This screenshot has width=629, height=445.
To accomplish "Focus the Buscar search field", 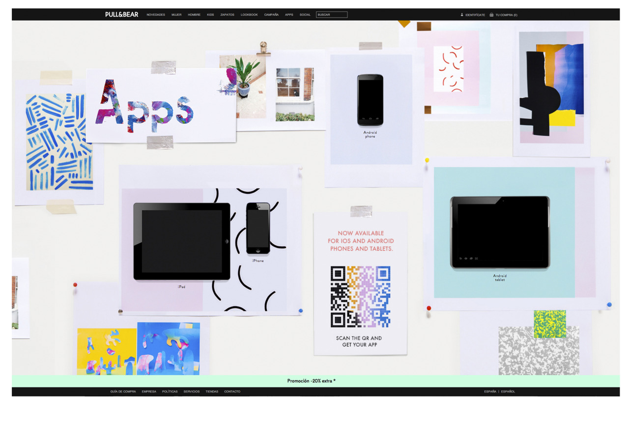I will pyautogui.click(x=332, y=15).
